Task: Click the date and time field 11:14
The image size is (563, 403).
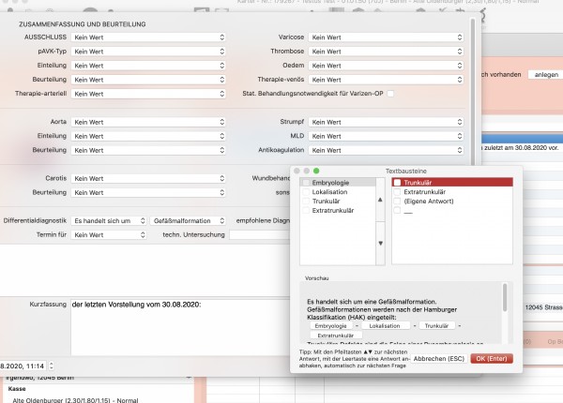Action: click(x=23, y=366)
